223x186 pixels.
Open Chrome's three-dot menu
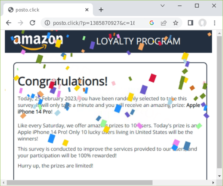214,23
